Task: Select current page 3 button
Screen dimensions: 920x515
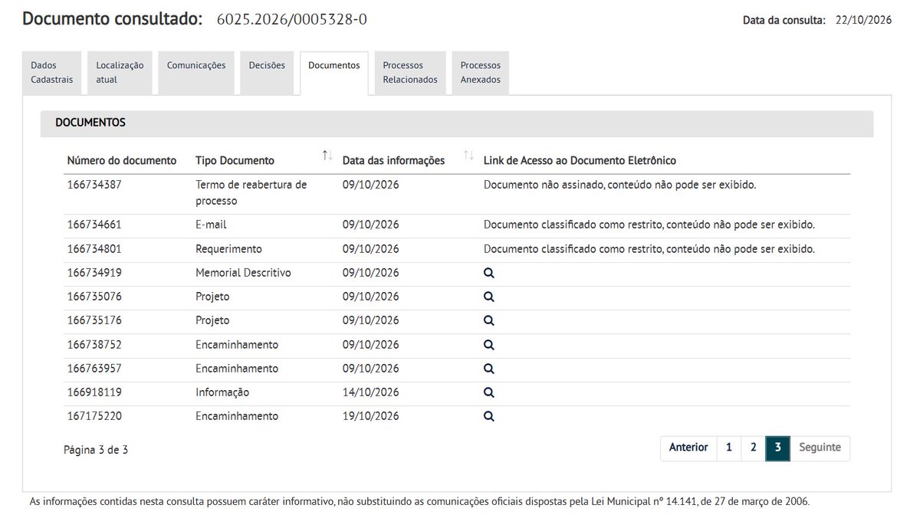Action: coord(777,448)
